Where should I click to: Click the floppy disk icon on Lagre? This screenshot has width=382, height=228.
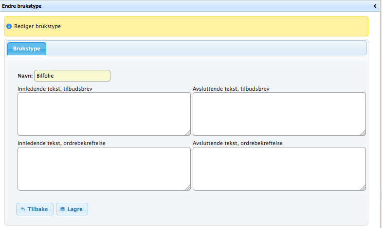pos(62,210)
